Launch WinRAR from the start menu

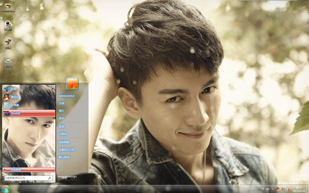tap(28, 113)
